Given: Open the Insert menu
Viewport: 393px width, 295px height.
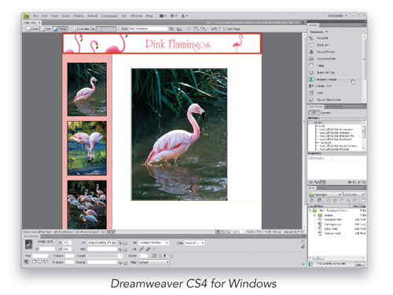Looking at the screenshot, I should (66, 16).
